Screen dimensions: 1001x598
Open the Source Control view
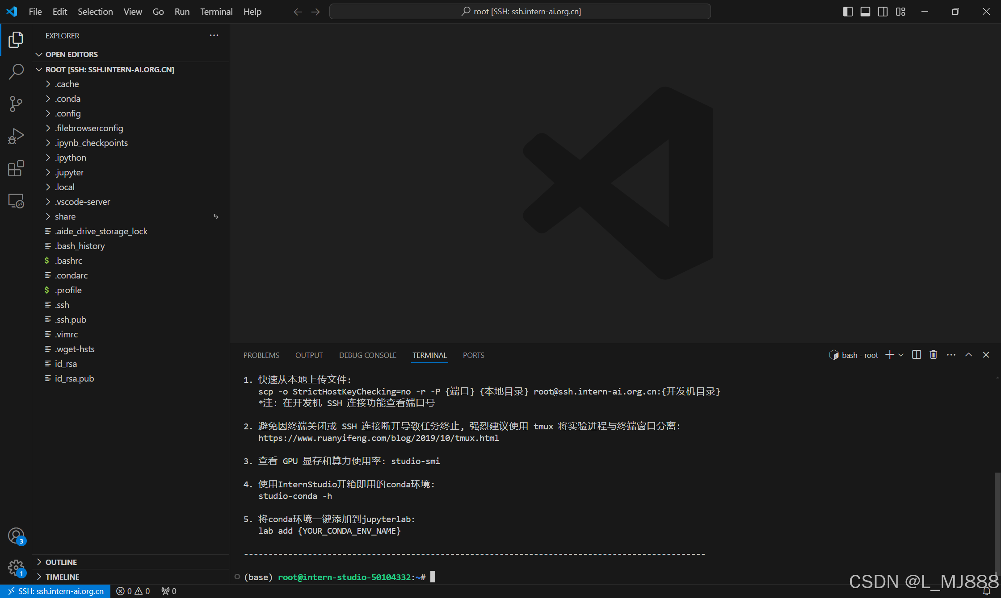pyautogui.click(x=16, y=104)
